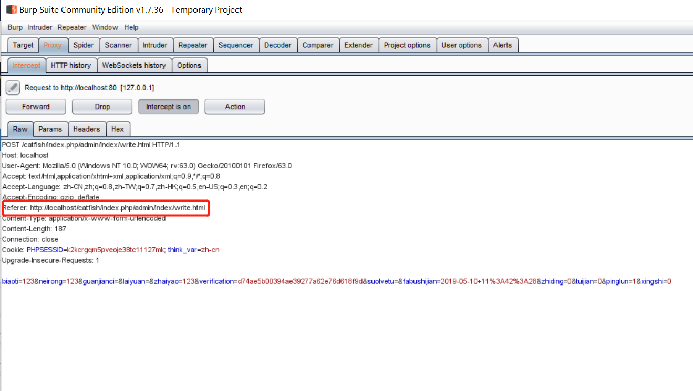Switch to the Params view tab
This screenshot has width=693, height=391.
(x=50, y=129)
